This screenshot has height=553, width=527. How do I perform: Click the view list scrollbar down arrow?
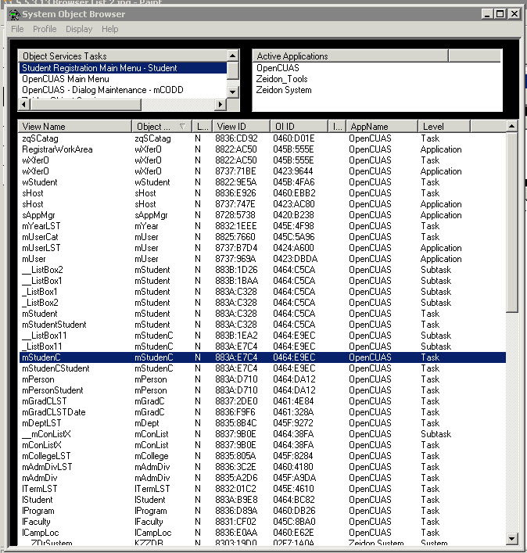(x=512, y=539)
